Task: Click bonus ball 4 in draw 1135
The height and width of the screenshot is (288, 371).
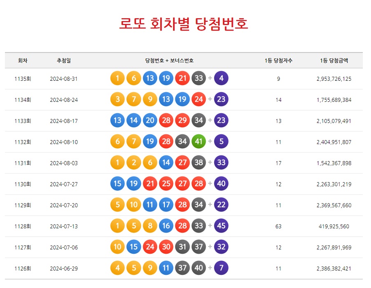Action: 221,78
